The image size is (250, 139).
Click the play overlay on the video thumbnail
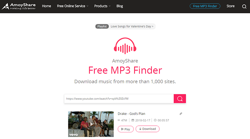pyautogui.click(x=91, y=124)
